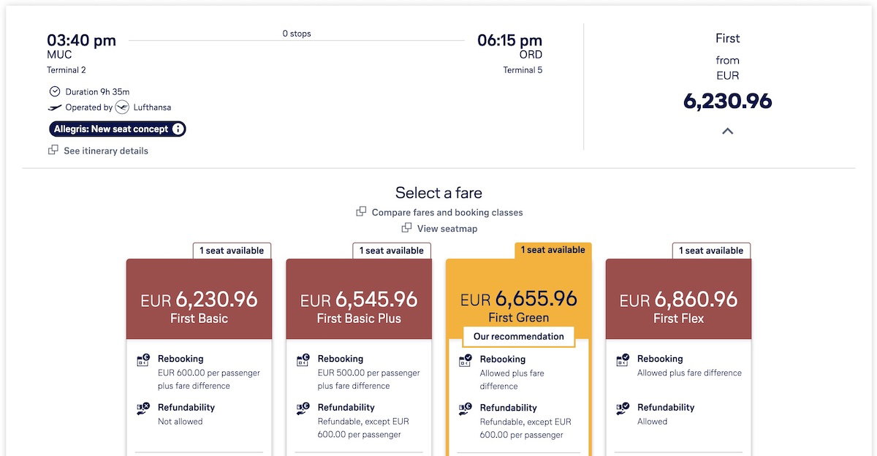Click the itinerary details popup icon
The image size is (877, 456).
point(53,151)
